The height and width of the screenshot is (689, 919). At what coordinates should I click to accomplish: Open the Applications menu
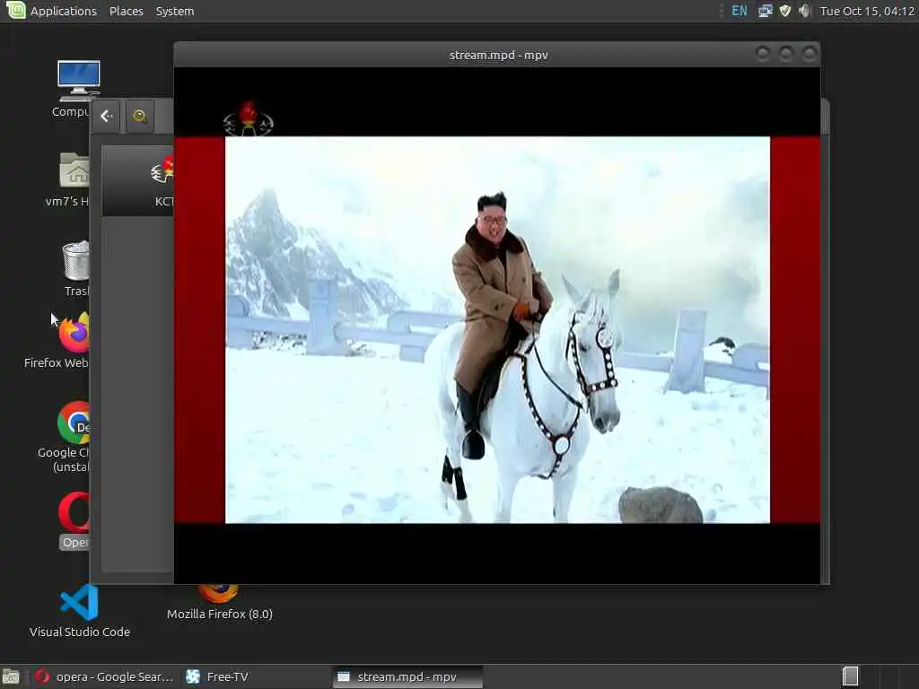[x=64, y=11]
